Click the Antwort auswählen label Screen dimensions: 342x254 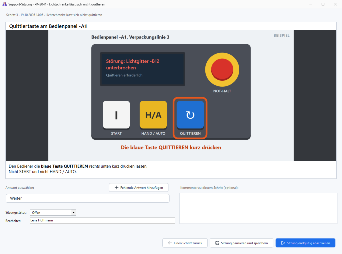[x=20, y=188]
